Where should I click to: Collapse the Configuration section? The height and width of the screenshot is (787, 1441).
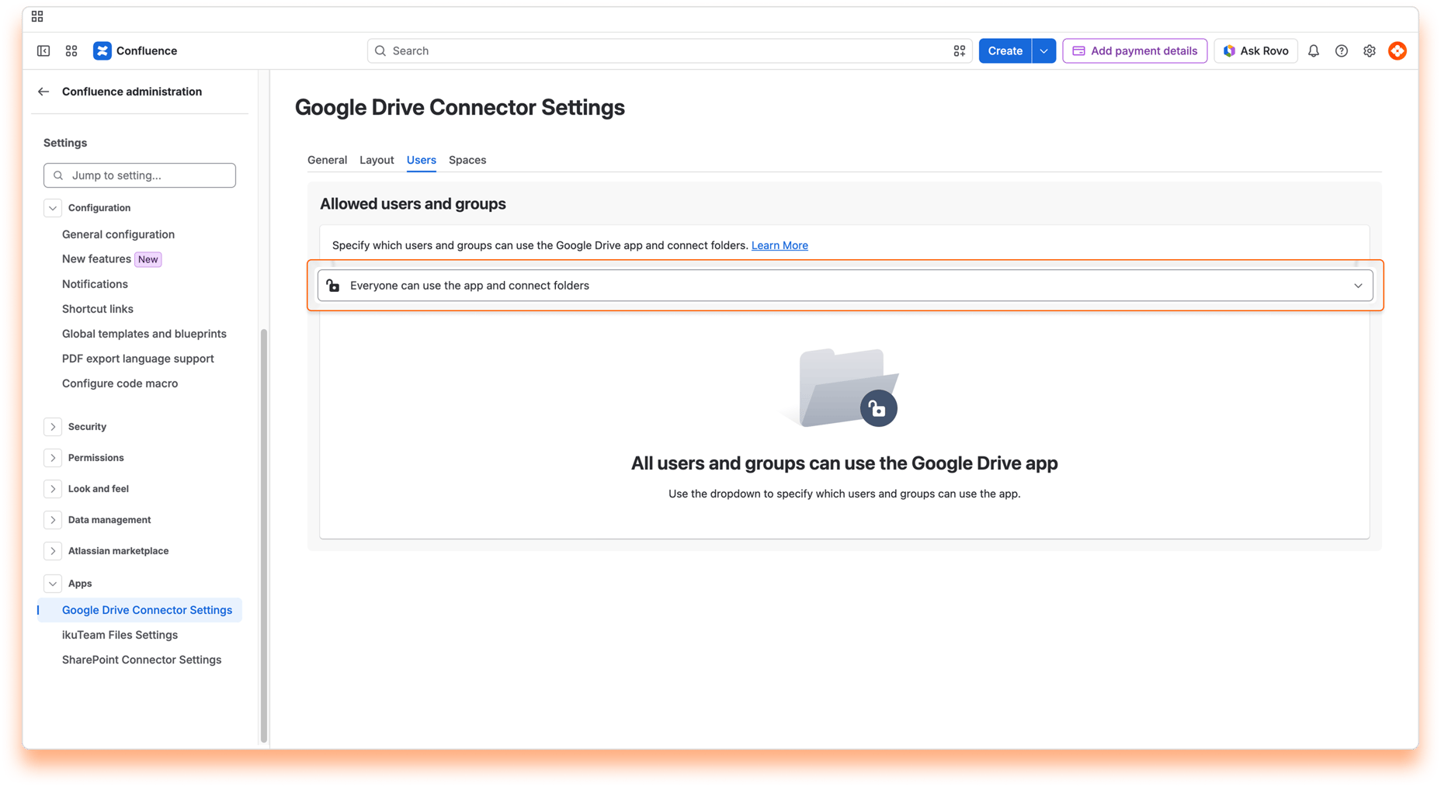[53, 208]
